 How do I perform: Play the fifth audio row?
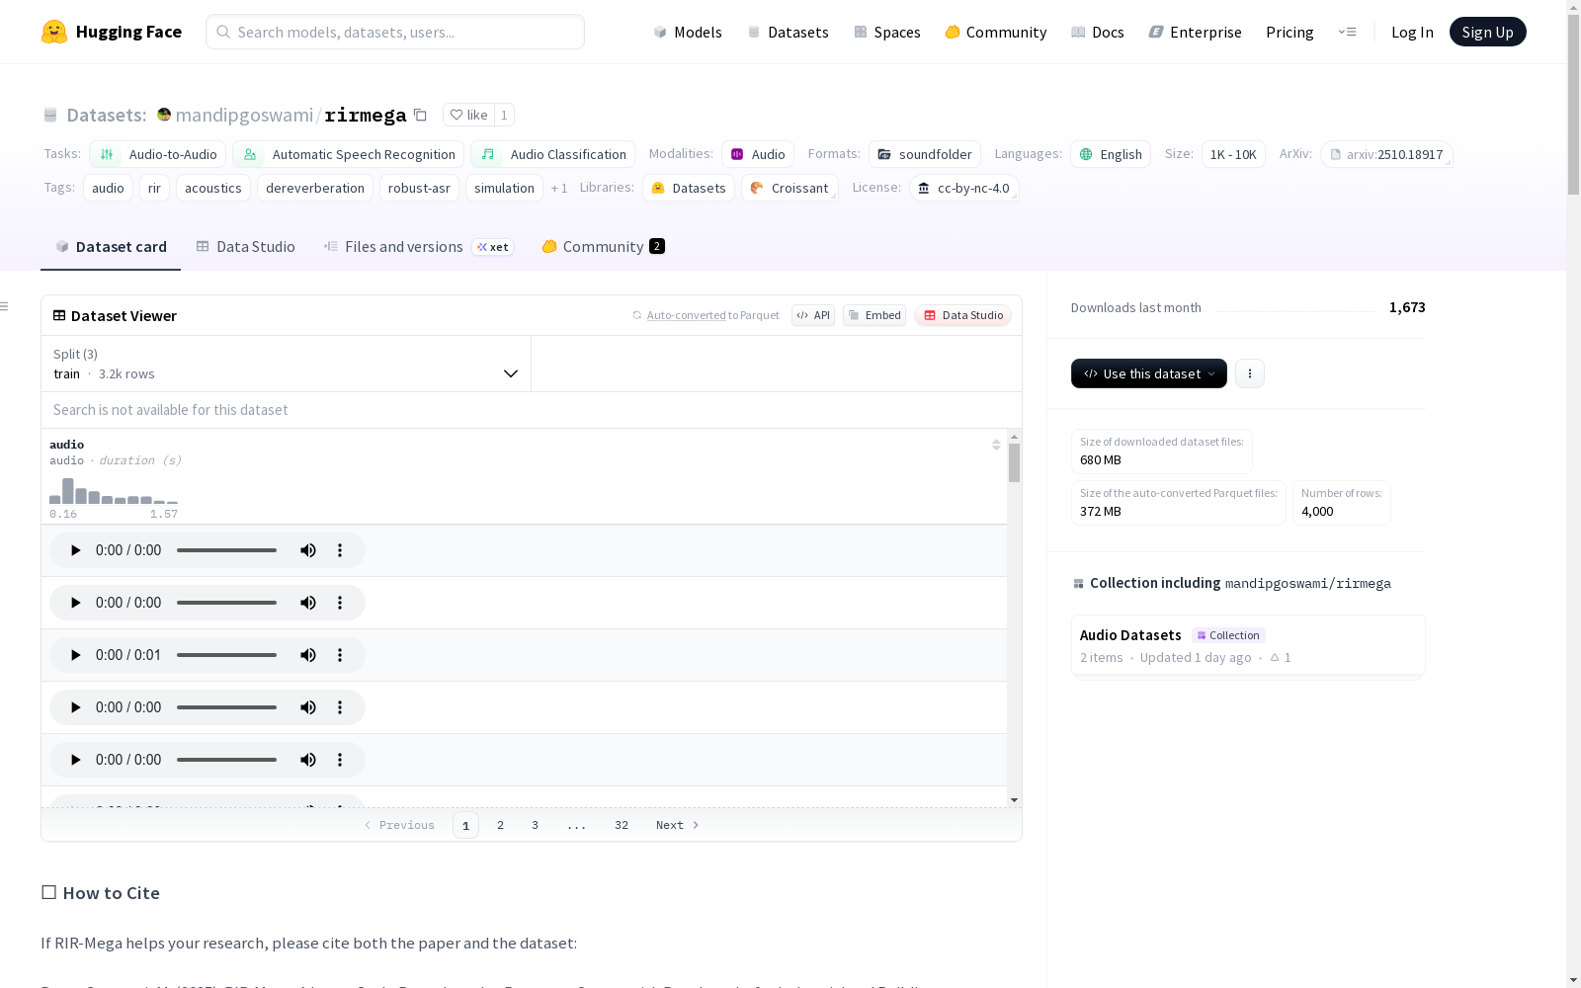(x=75, y=760)
